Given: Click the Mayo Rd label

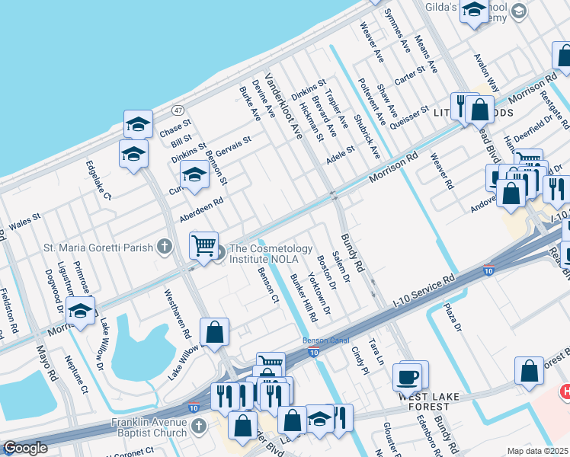Looking at the screenshot, I should [x=47, y=363].
